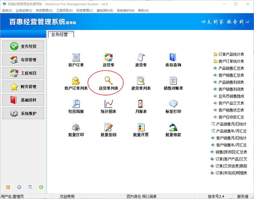This screenshot has height=199, width=254.
Task: Open the 产品销售年/月汇总 report
Action: tap(229, 131)
